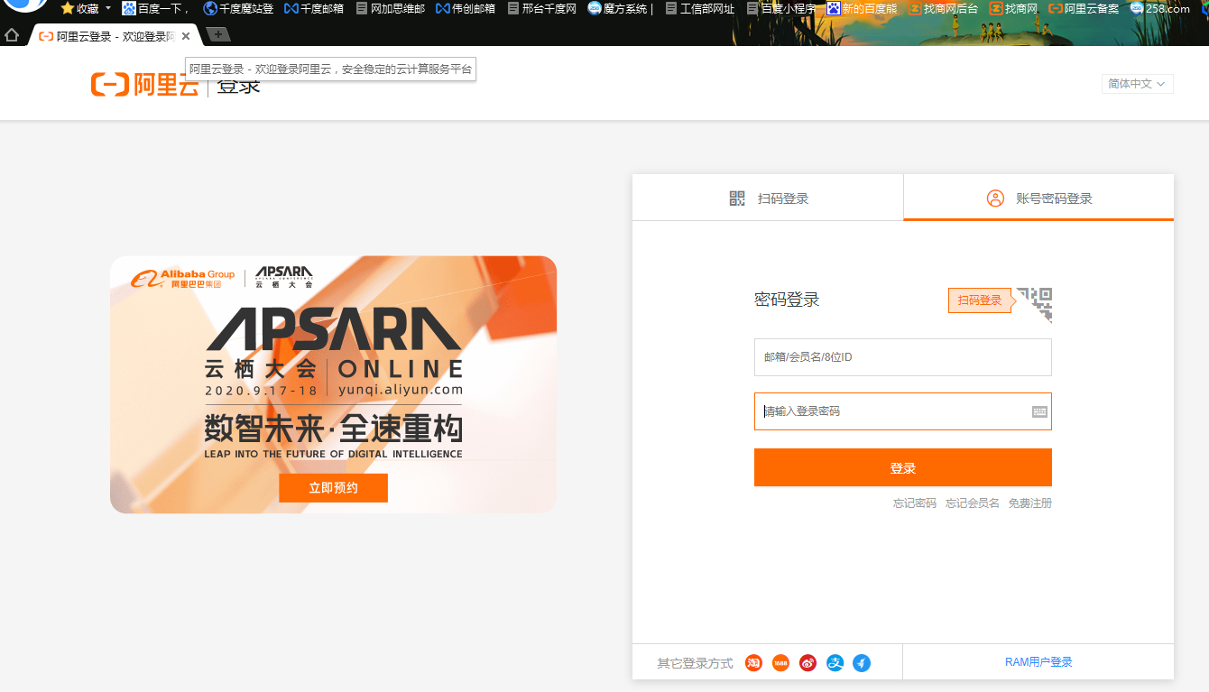Open the 工信部网址 bookmark
Image resolution: width=1209 pixels, height=692 pixels.
tap(700, 8)
